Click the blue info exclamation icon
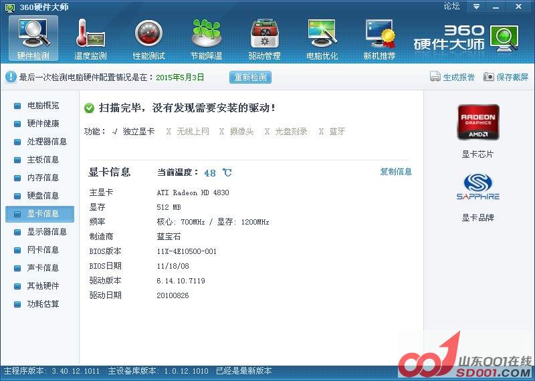The width and height of the screenshot is (535, 381). coord(11,77)
